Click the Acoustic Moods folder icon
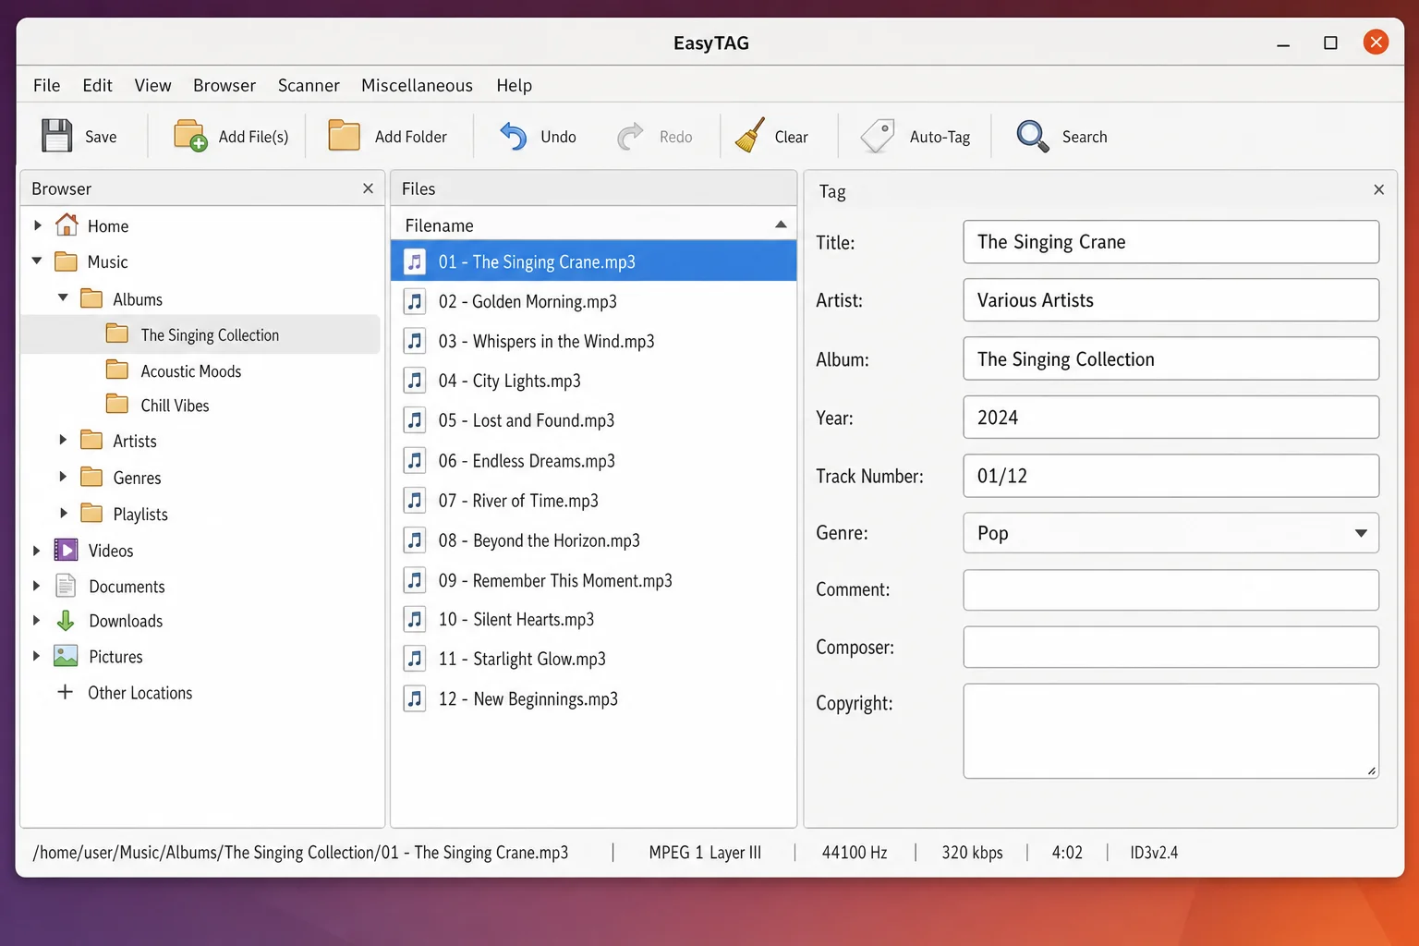The height and width of the screenshot is (946, 1419). pos(117,370)
